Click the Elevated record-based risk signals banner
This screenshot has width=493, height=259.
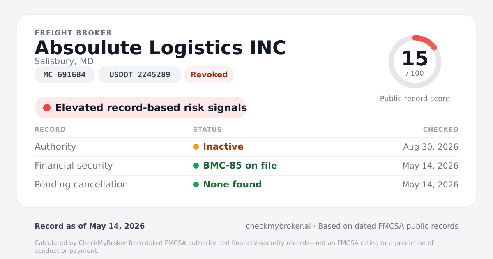(x=141, y=108)
